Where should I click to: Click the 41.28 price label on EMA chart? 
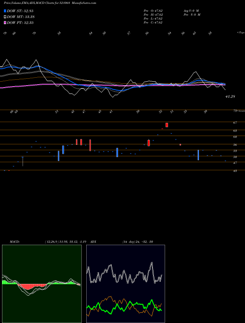230,96
